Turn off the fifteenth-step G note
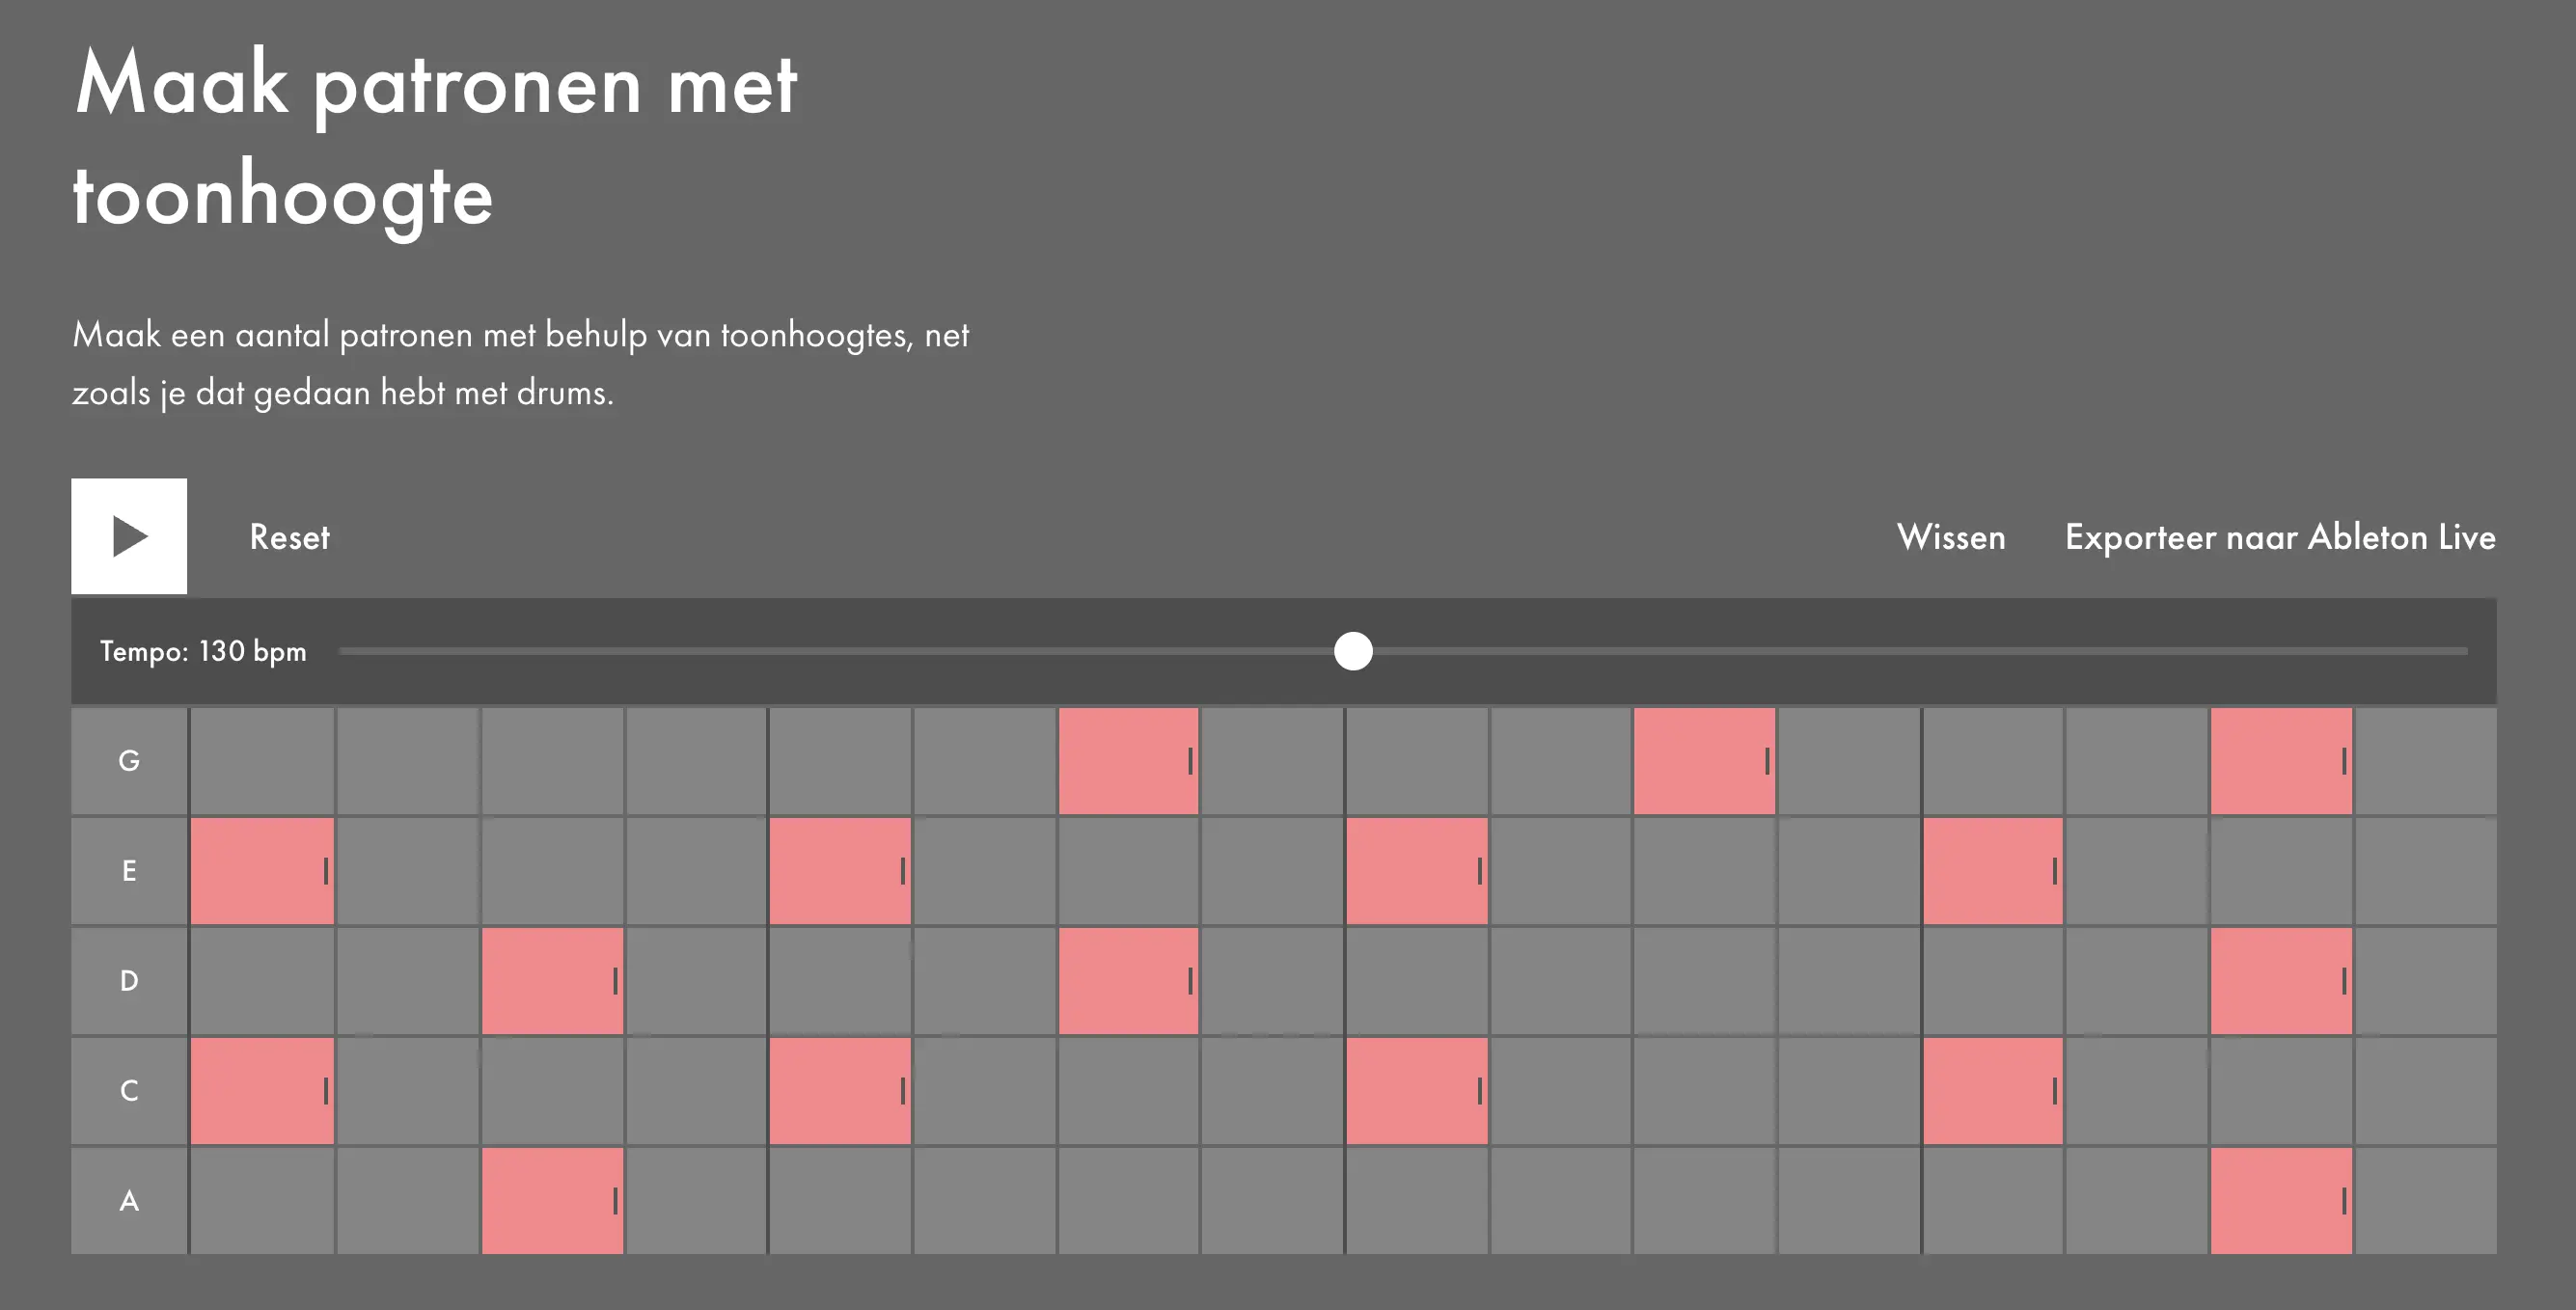The width and height of the screenshot is (2576, 1310). point(2281,760)
